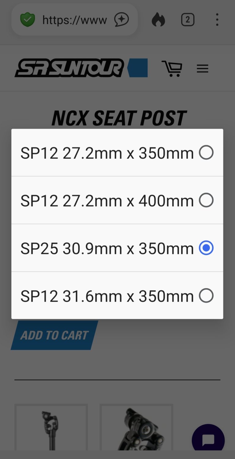Choose the SP12 27.2mm x 400mm option text
Viewport: 235px width, 459px height.
[x=107, y=201]
